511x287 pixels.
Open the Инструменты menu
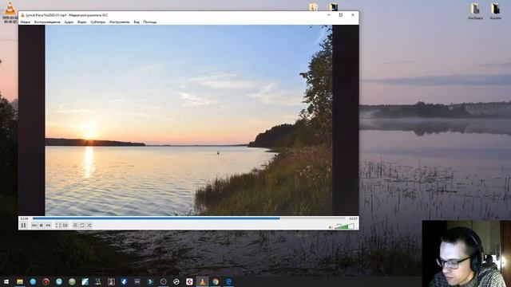click(119, 22)
